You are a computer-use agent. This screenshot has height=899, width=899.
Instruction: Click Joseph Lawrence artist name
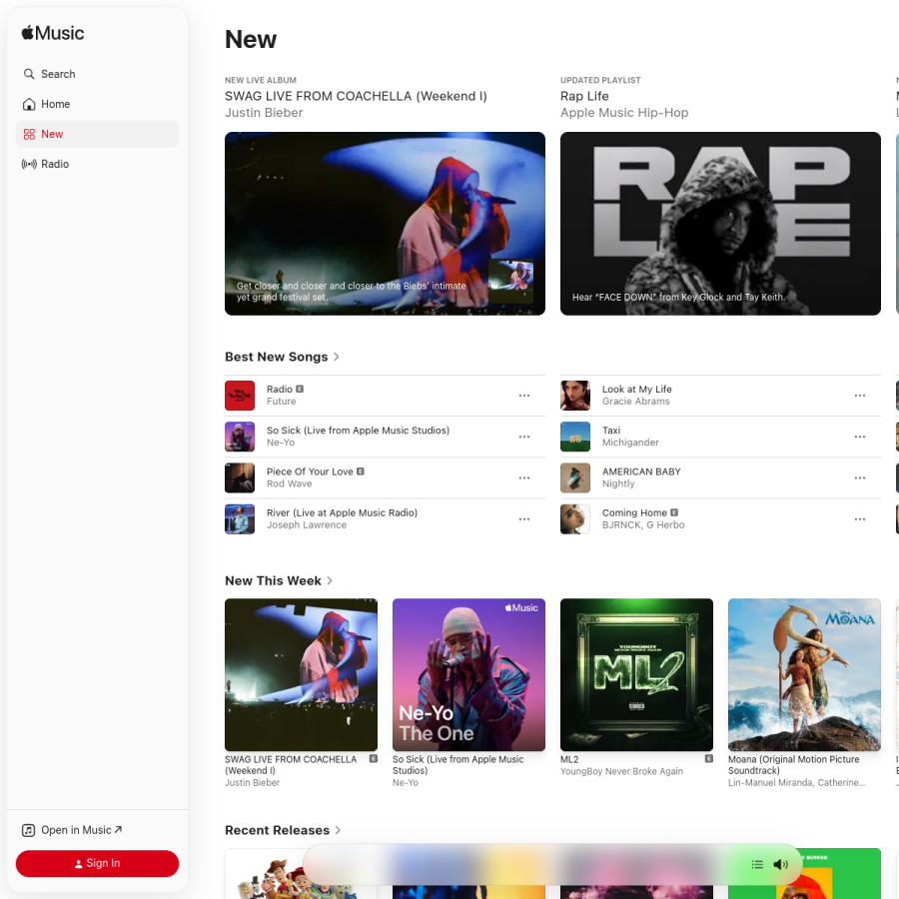pos(307,525)
